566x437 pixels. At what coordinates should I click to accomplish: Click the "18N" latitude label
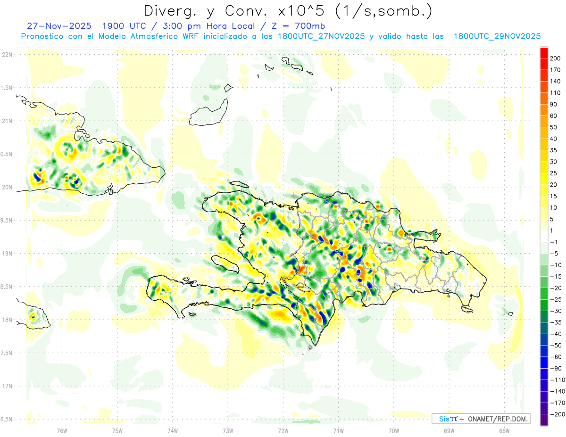(7, 320)
